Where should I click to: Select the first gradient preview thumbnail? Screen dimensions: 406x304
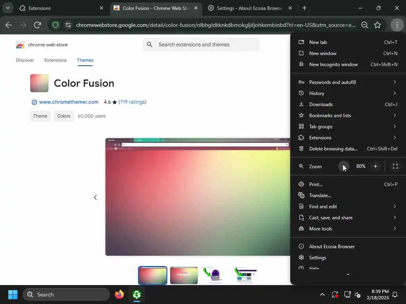click(153, 275)
